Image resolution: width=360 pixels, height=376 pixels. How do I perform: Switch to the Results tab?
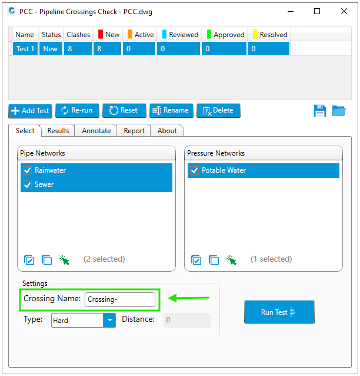coord(58,131)
